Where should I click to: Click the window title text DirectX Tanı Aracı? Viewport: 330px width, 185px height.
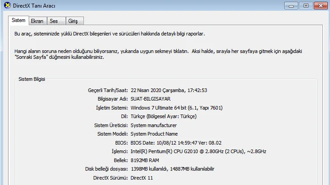pyautogui.click(x=34, y=6)
